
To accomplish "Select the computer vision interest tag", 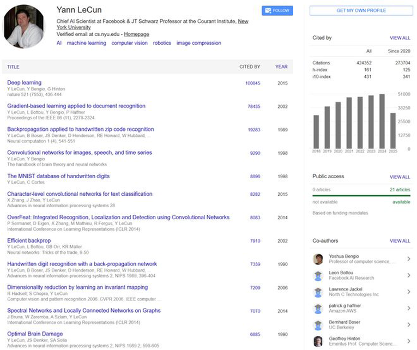I will pos(130,43).
